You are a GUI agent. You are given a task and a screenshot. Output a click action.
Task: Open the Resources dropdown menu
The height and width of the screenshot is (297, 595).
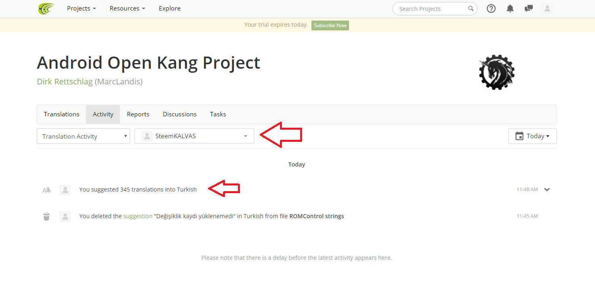127,8
